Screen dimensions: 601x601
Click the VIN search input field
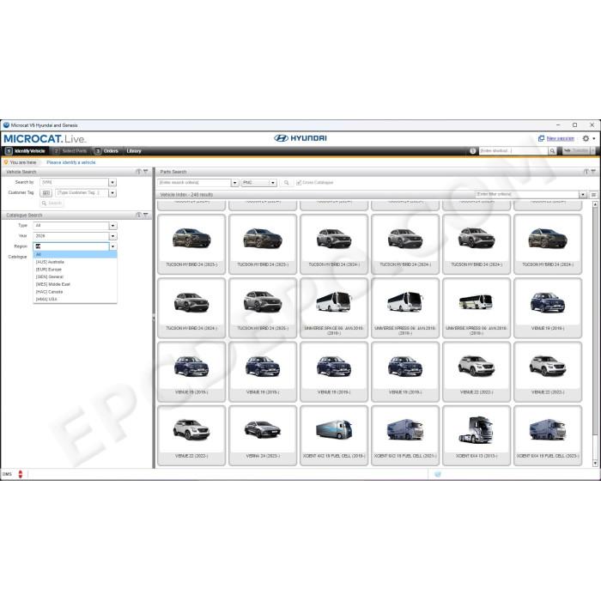(75, 182)
